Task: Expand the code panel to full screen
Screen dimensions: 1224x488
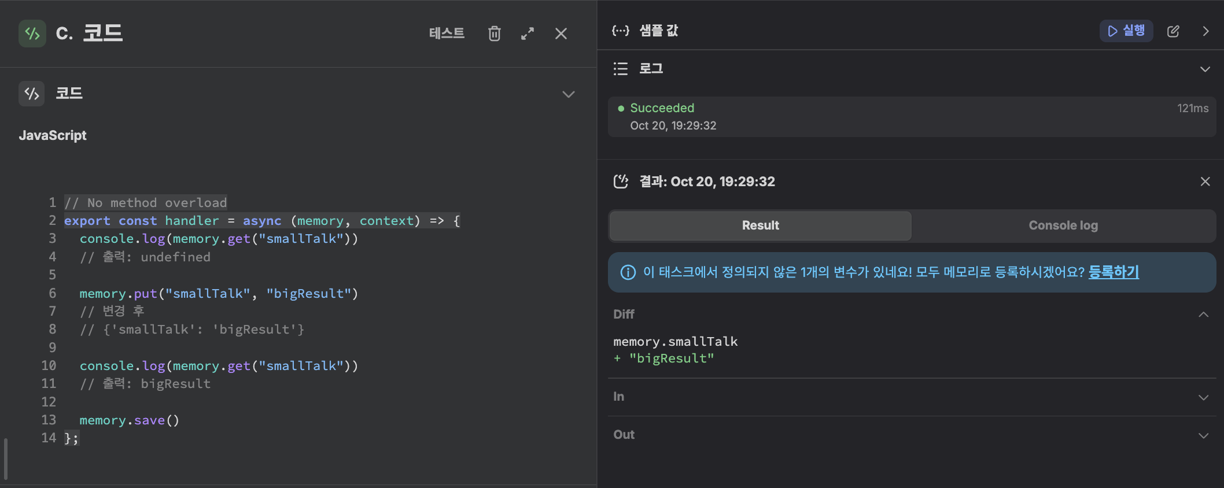Action: [x=527, y=34]
